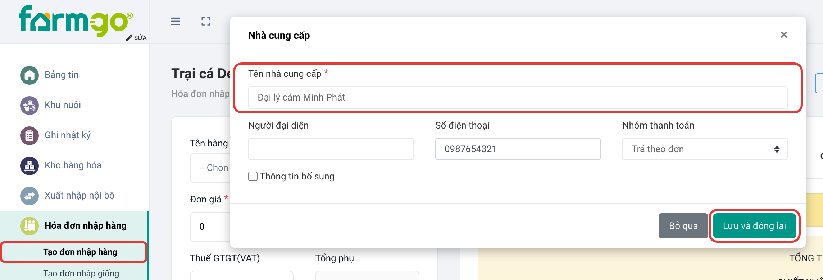Click the Ghi nhật ký clipboard icon
The height and width of the screenshot is (280, 823).
[x=29, y=135]
